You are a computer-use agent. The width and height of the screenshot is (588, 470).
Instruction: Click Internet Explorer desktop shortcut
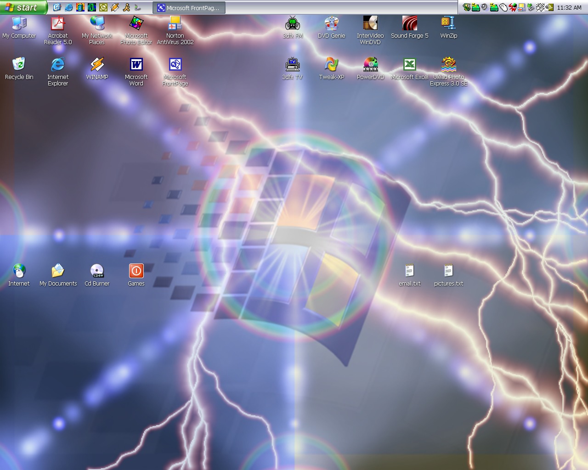58,72
